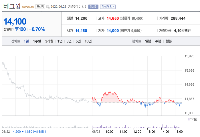Screen dimensions: 200x137
Task: Toggle the 실시간 real-time button
Action: coord(93,7)
